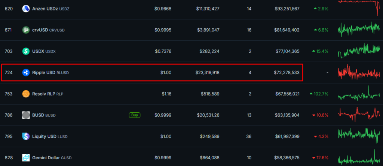
Task: Click the red Ripple USD sparkline chart
Action: tap(359, 72)
